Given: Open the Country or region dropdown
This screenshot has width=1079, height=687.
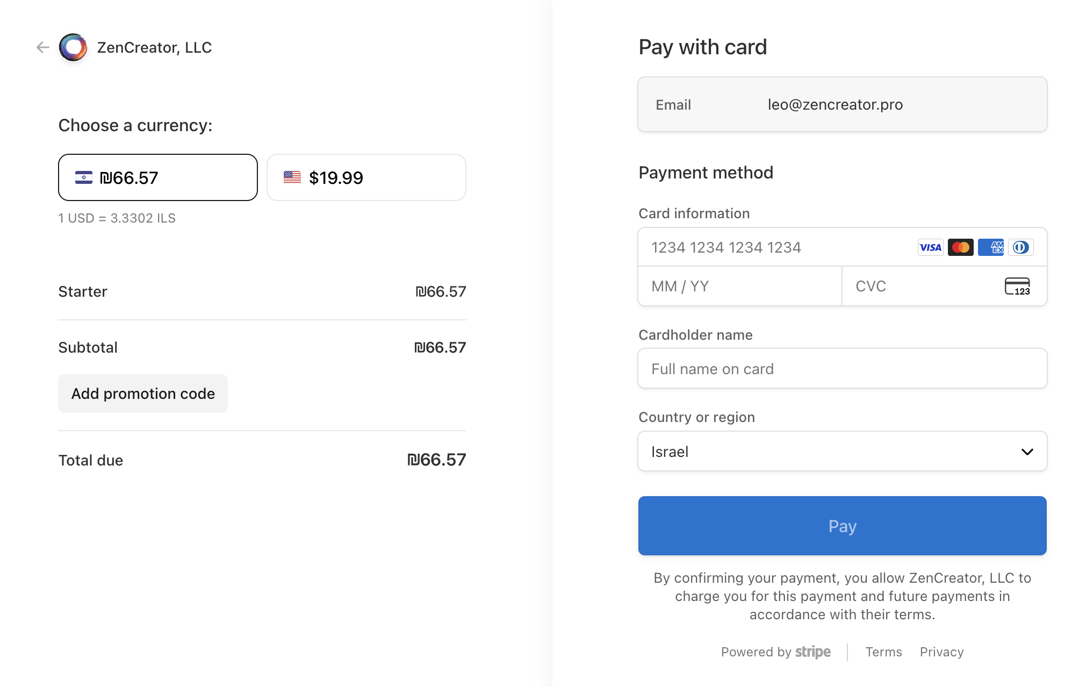Looking at the screenshot, I should (842, 451).
